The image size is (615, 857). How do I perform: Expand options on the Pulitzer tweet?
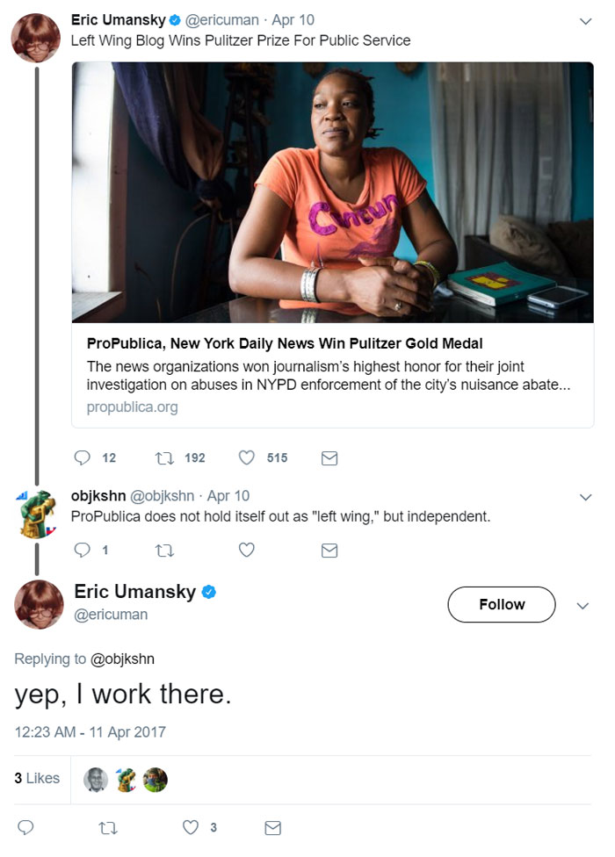click(586, 19)
